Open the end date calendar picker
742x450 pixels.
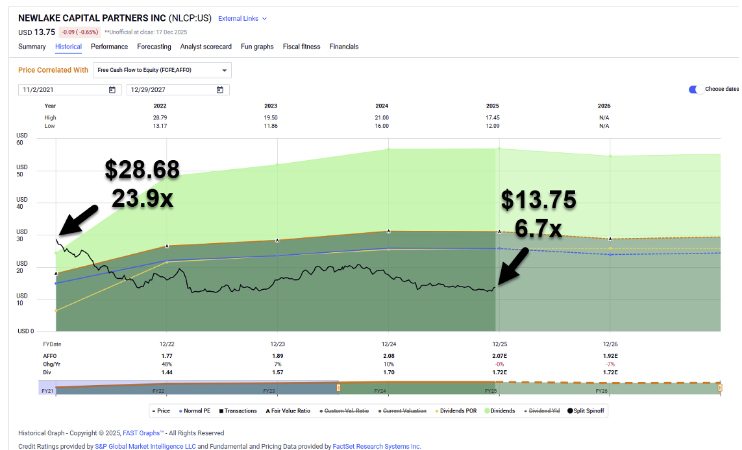(220, 90)
